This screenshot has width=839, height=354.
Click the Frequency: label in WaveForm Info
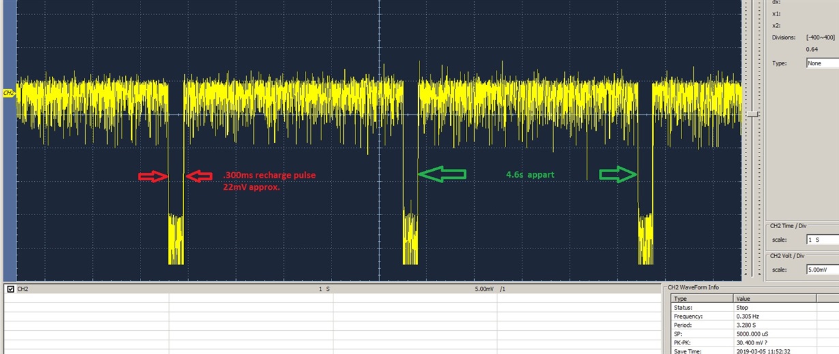coord(688,317)
